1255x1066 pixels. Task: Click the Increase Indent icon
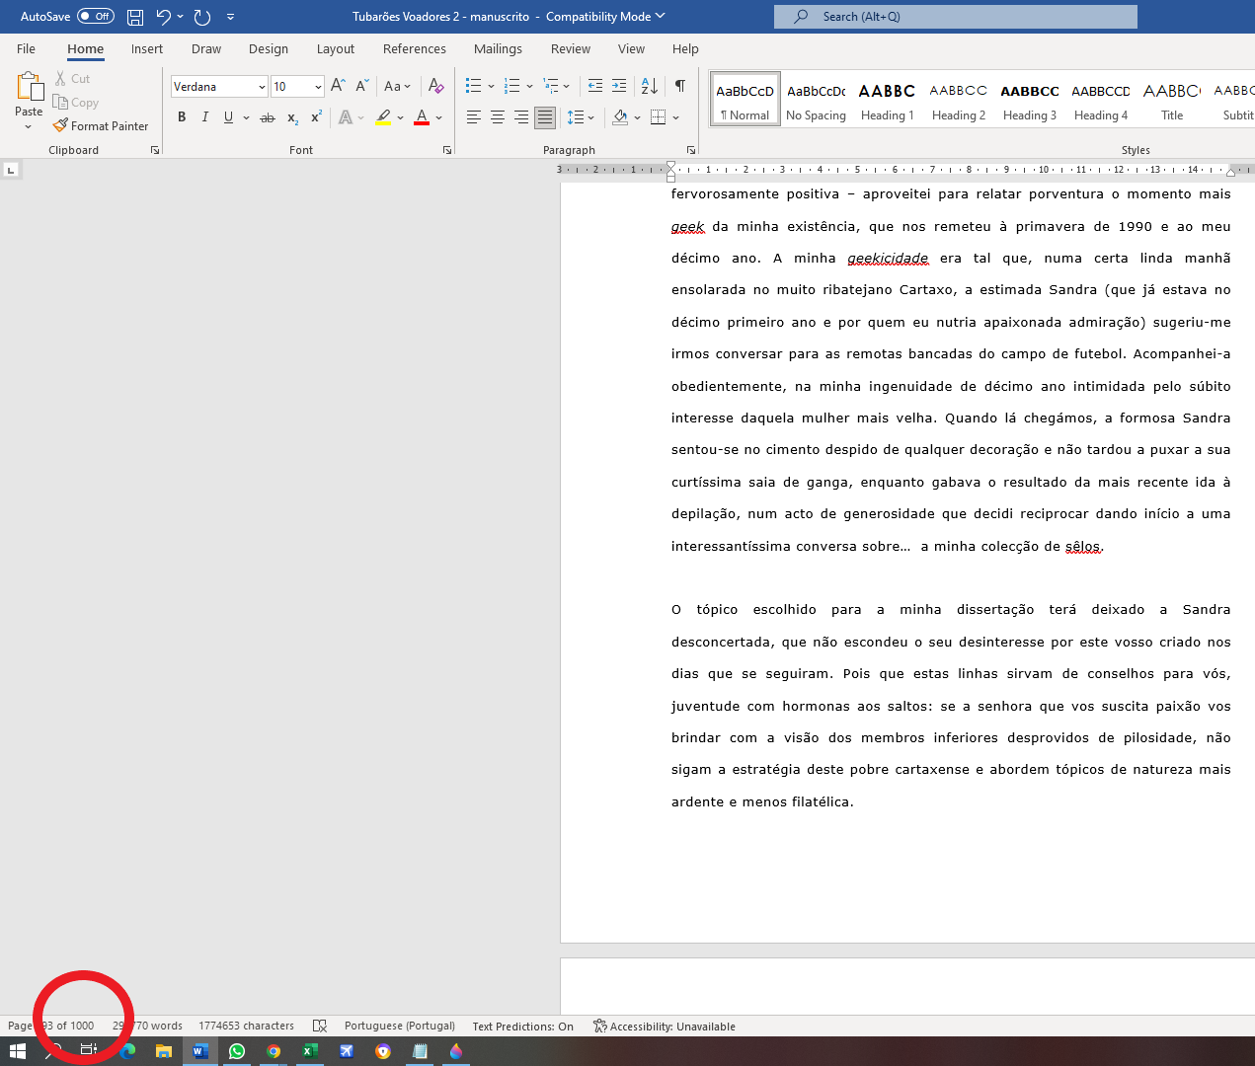619,86
